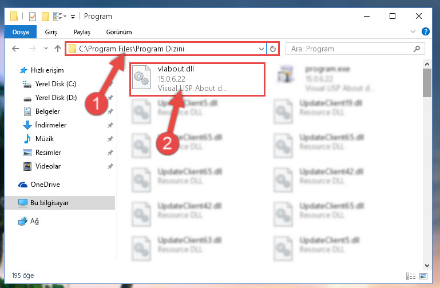440x288 pixels.
Task: Unpin Videolar from quick access
Action: [110, 166]
